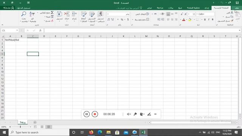
Task: Pause the screen recording
Action: [87, 114]
